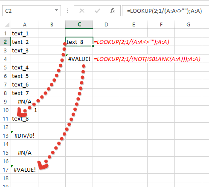Open the Insert Function fx icon
The height and width of the screenshot is (187, 209).
(113, 11)
